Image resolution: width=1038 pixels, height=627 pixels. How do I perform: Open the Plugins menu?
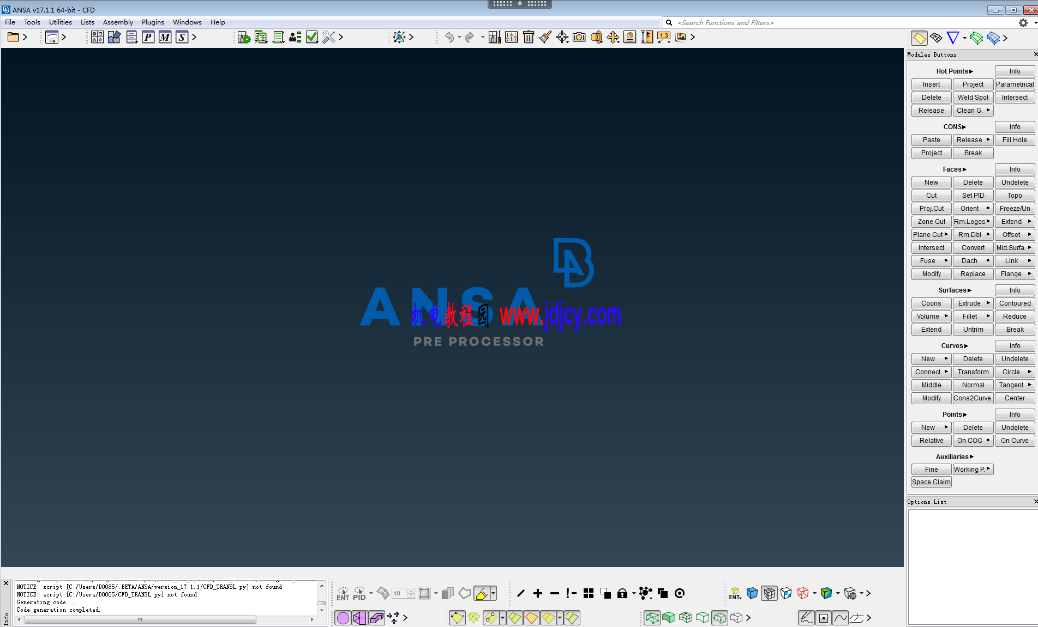[x=153, y=22]
